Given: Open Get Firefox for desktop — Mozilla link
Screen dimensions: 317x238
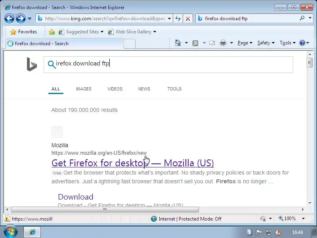Looking at the screenshot, I should 133,163.
